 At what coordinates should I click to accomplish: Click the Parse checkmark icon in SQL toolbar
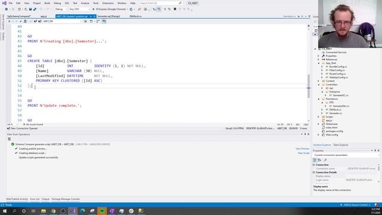pyautogui.click(x=21, y=21)
